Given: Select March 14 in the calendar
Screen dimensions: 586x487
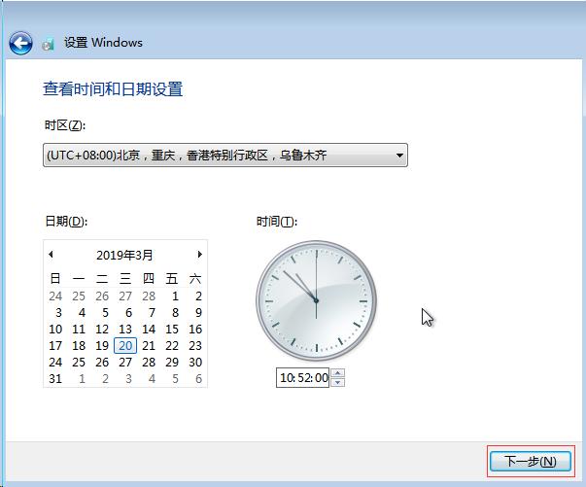Looking at the screenshot, I should point(149,330).
